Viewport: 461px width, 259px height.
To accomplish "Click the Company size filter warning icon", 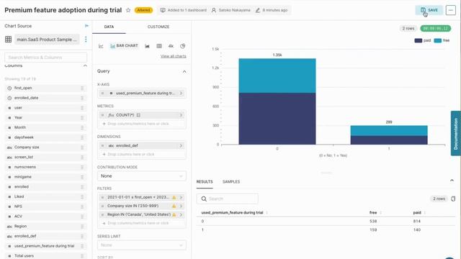I will [x=174, y=206].
